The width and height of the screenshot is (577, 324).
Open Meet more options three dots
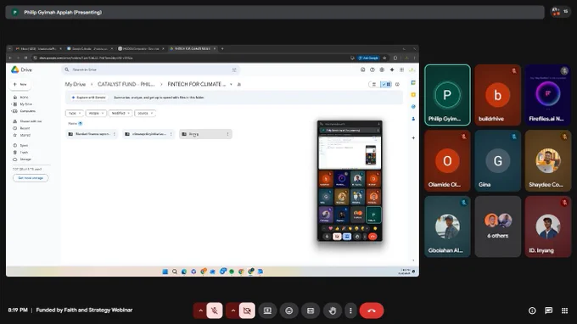[350, 310]
